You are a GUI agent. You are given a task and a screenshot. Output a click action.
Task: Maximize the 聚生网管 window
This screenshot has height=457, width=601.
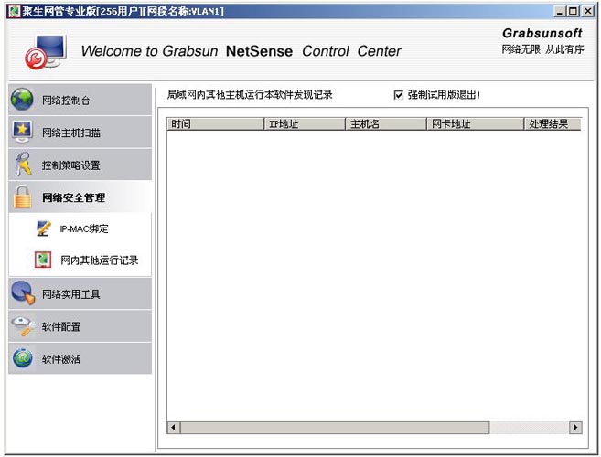tap(573, 11)
